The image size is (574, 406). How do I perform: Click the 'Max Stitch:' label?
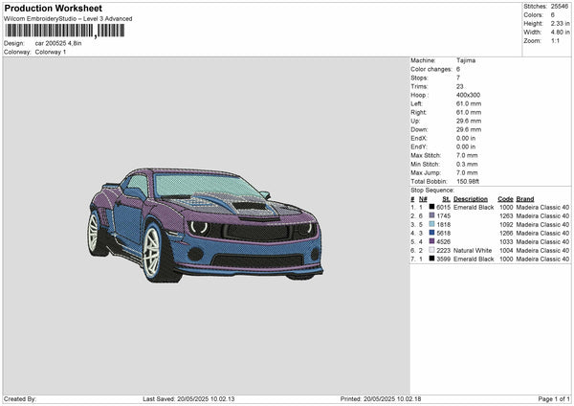coord(426,155)
